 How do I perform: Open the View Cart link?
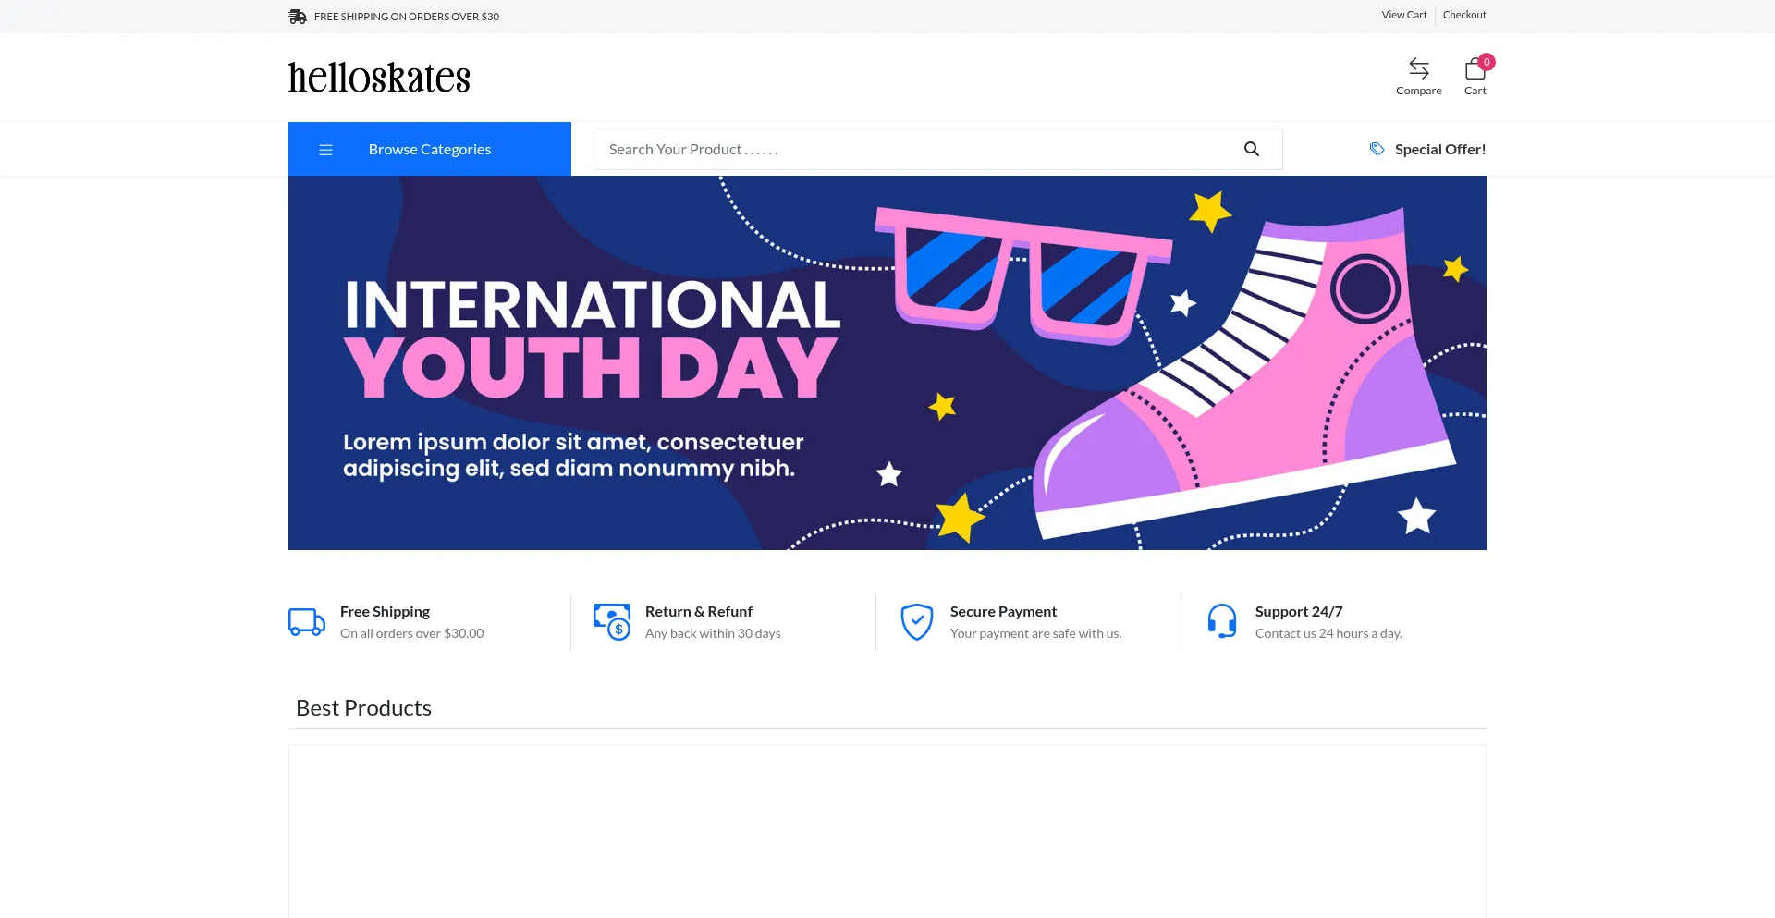coord(1403,15)
